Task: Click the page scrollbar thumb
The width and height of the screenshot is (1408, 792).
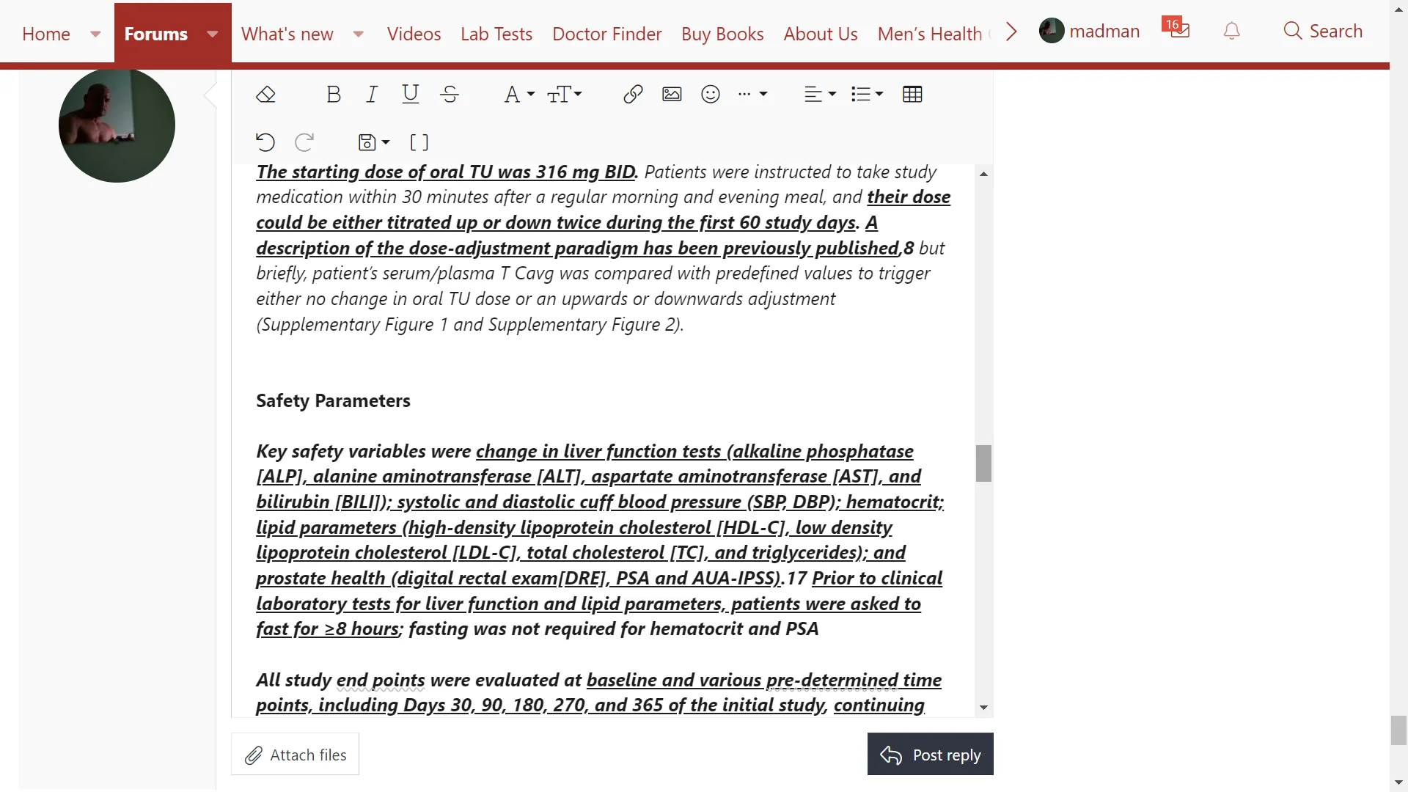Action: pos(1398,730)
